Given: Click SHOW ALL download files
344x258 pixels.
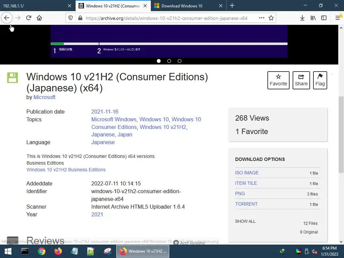Looking at the screenshot, I should click(x=245, y=221).
